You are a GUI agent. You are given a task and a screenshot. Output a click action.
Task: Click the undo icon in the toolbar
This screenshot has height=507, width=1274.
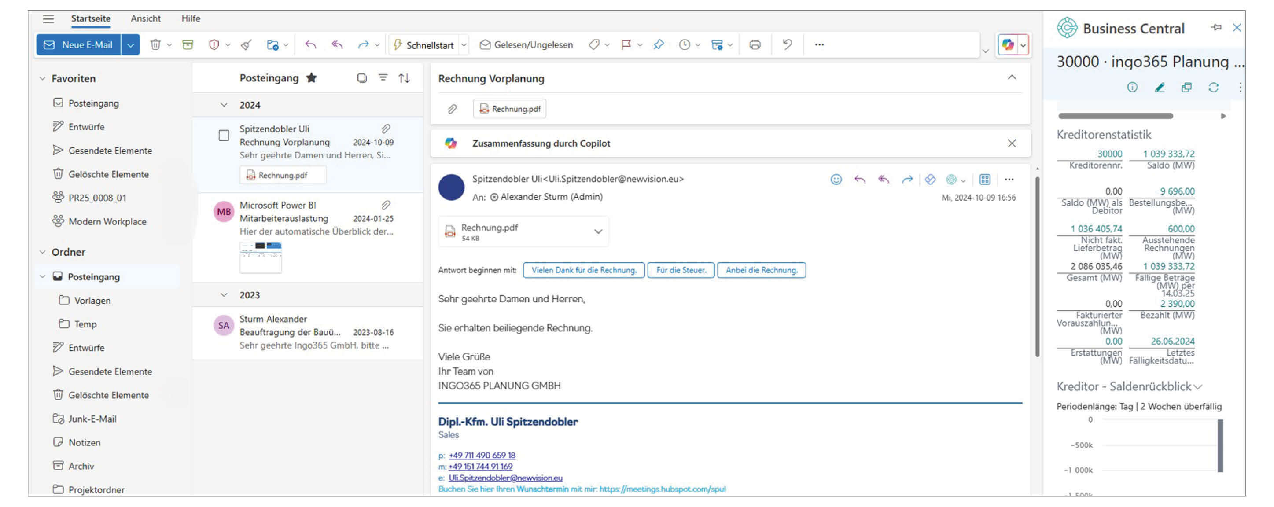(x=788, y=45)
